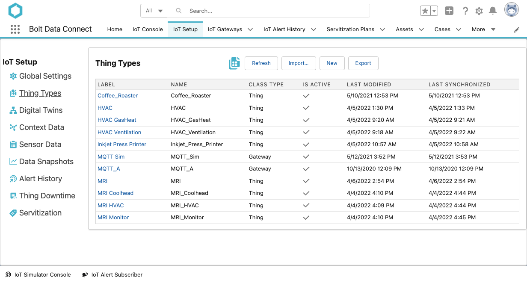The image size is (527, 283).
Task: Click the Thing Types sidebar icon
Action: tap(13, 93)
